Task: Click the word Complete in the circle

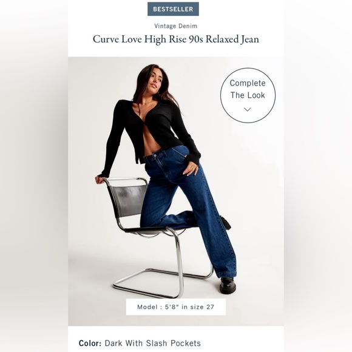Action: [248, 83]
